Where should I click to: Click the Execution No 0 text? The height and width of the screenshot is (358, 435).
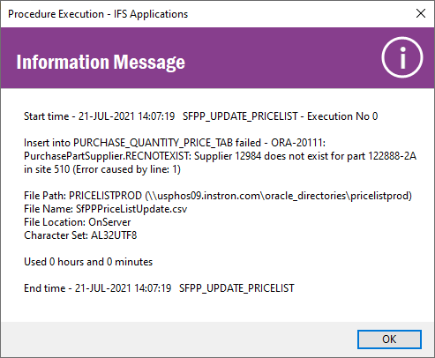[342, 116]
